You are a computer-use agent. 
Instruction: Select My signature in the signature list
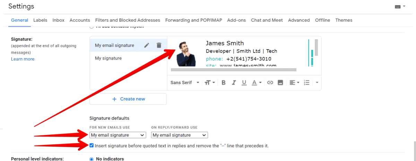pos(108,58)
